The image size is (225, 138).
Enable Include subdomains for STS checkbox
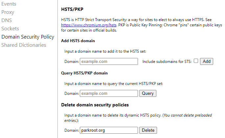point(196,61)
